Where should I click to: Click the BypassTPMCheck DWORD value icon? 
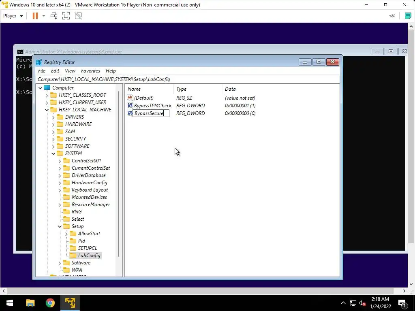pos(130,105)
